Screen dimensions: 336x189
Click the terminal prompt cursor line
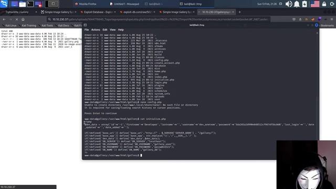coord(113,155)
